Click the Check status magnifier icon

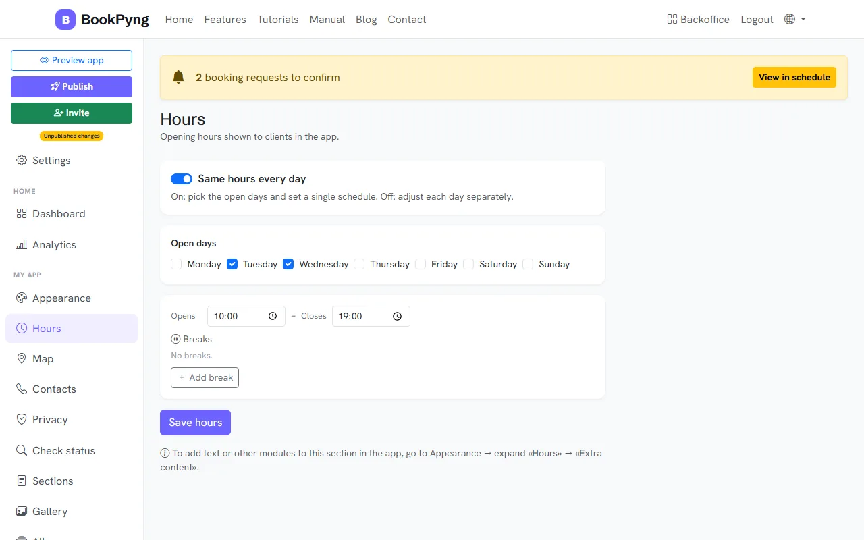point(22,450)
